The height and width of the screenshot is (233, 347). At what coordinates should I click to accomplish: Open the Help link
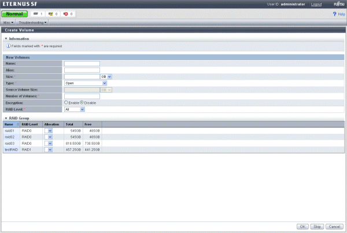tap(341, 14)
